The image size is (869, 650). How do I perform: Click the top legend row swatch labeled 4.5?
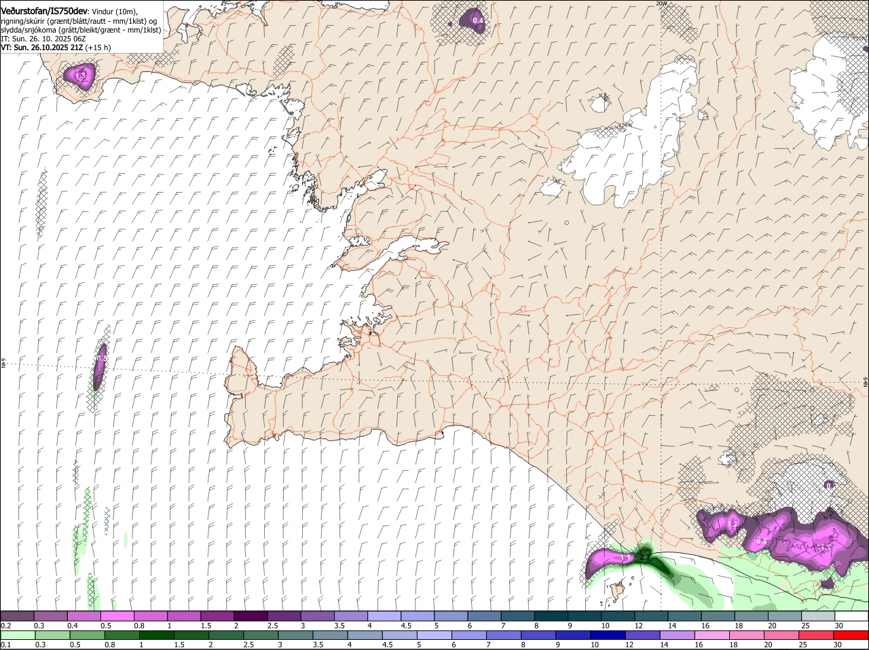click(x=416, y=615)
